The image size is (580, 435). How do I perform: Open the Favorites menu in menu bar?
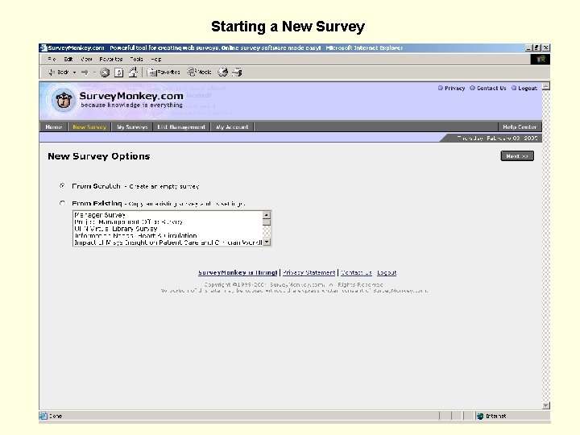pos(110,59)
